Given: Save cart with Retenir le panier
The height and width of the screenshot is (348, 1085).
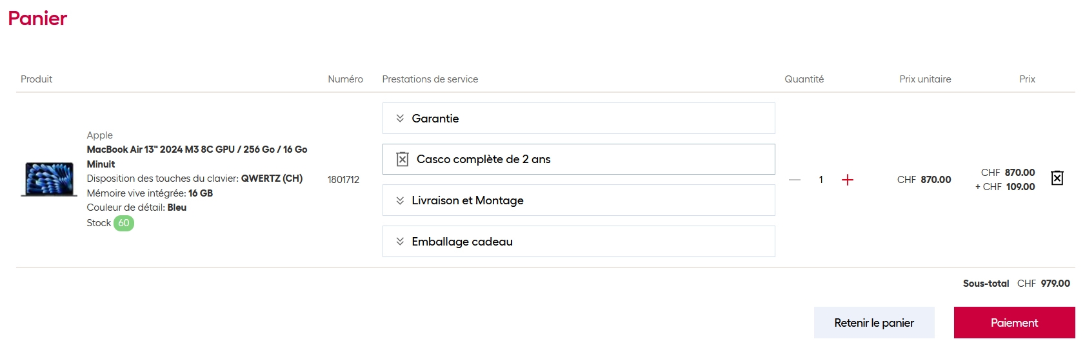Looking at the screenshot, I should click(x=874, y=323).
